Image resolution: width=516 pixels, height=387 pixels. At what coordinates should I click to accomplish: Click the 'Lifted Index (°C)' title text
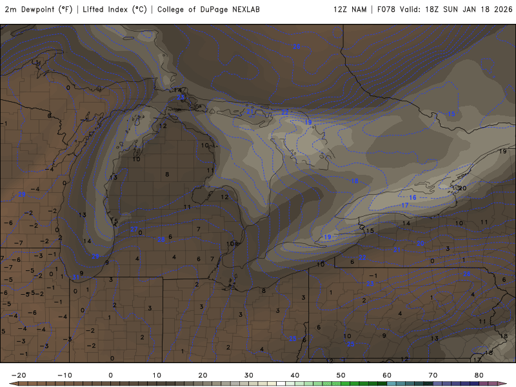[x=115, y=10]
